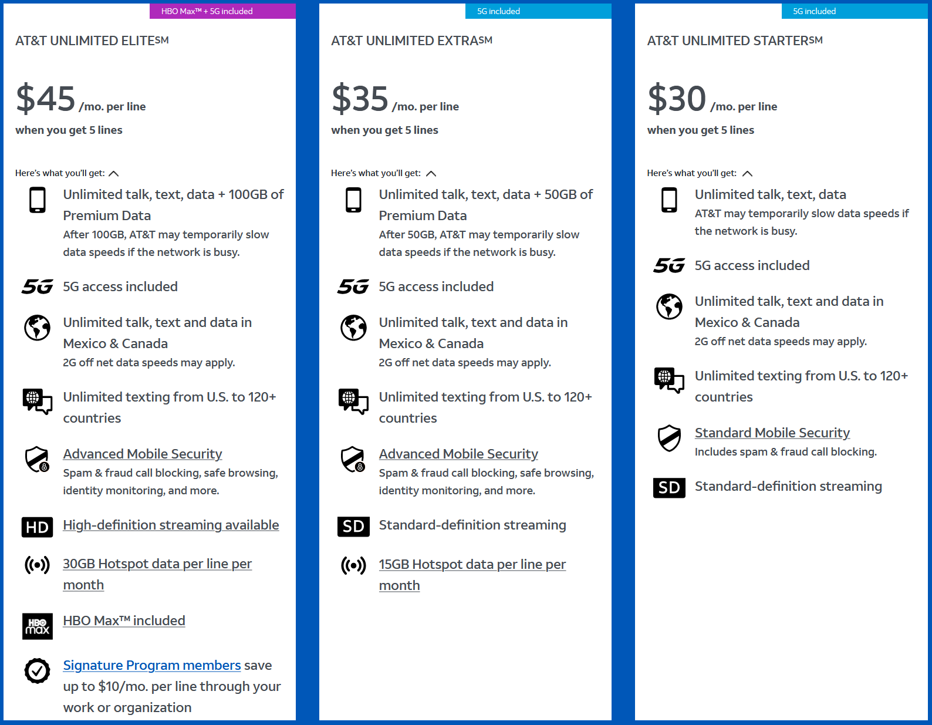
Task: Open the Signature Program members link
Action: point(152,665)
